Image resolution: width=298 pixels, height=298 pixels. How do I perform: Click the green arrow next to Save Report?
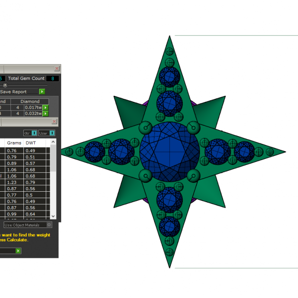click(42, 92)
